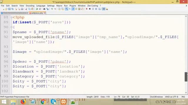Toggle the Indent Guide icon
The height and width of the screenshot is (105, 188).
(x=73, y=9)
